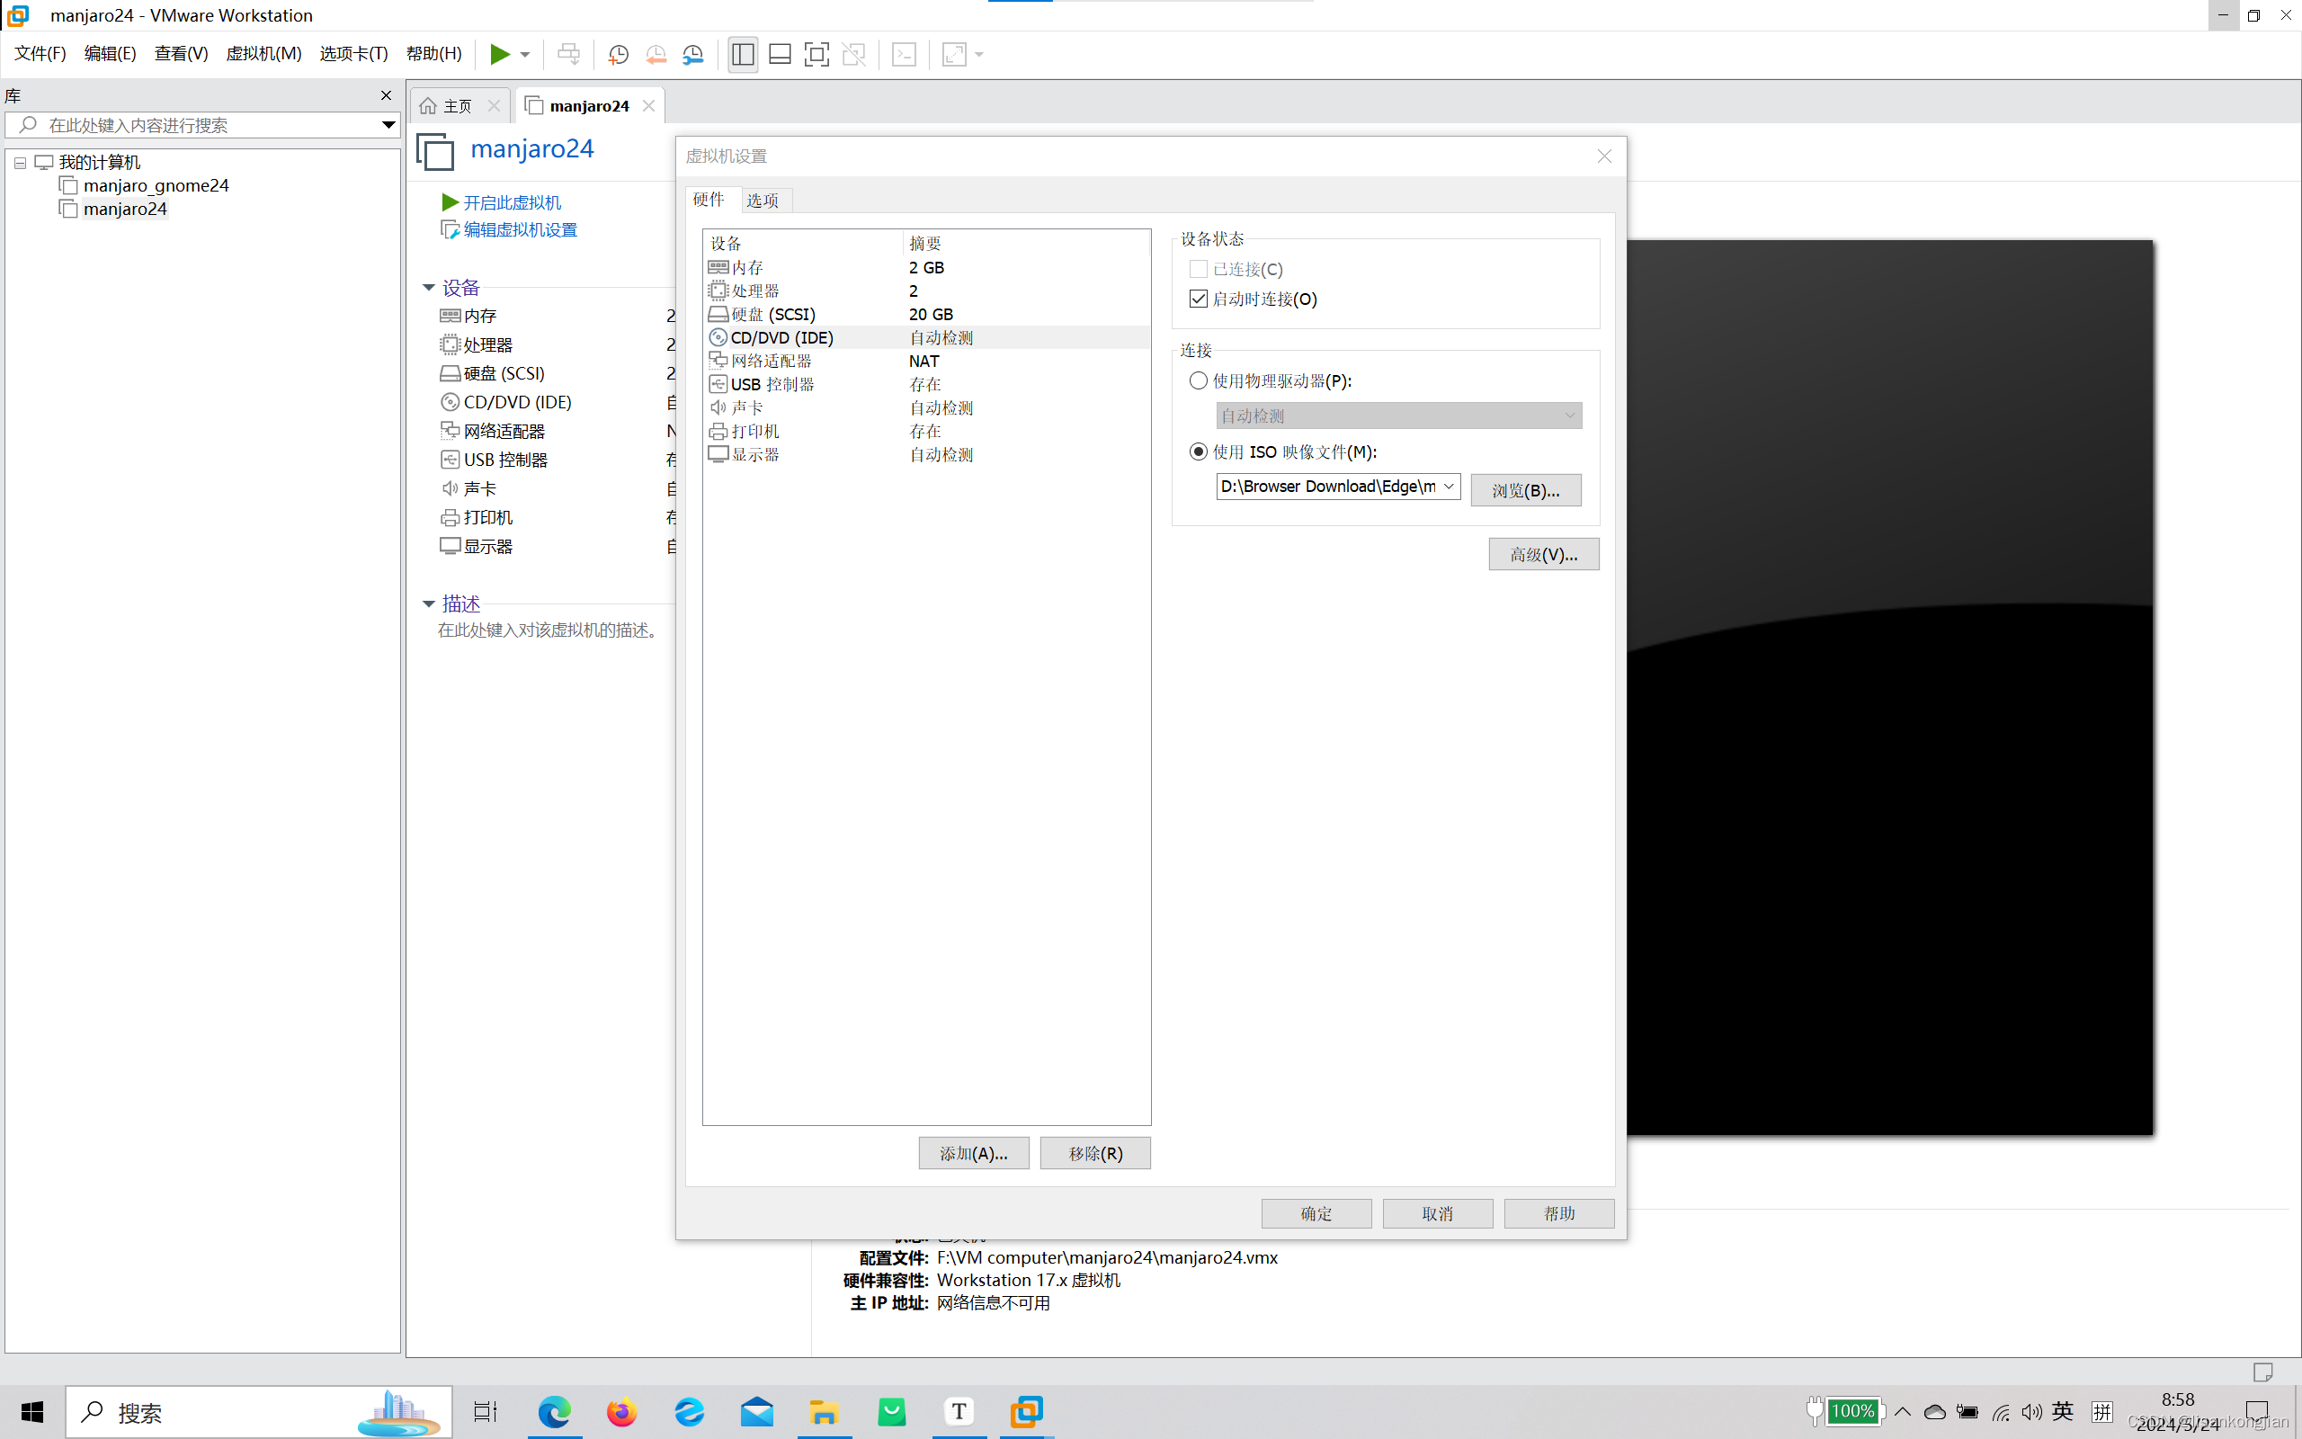Click the 高级(V)... button
Image resolution: width=2302 pixels, height=1439 pixels.
click(1544, 554)
